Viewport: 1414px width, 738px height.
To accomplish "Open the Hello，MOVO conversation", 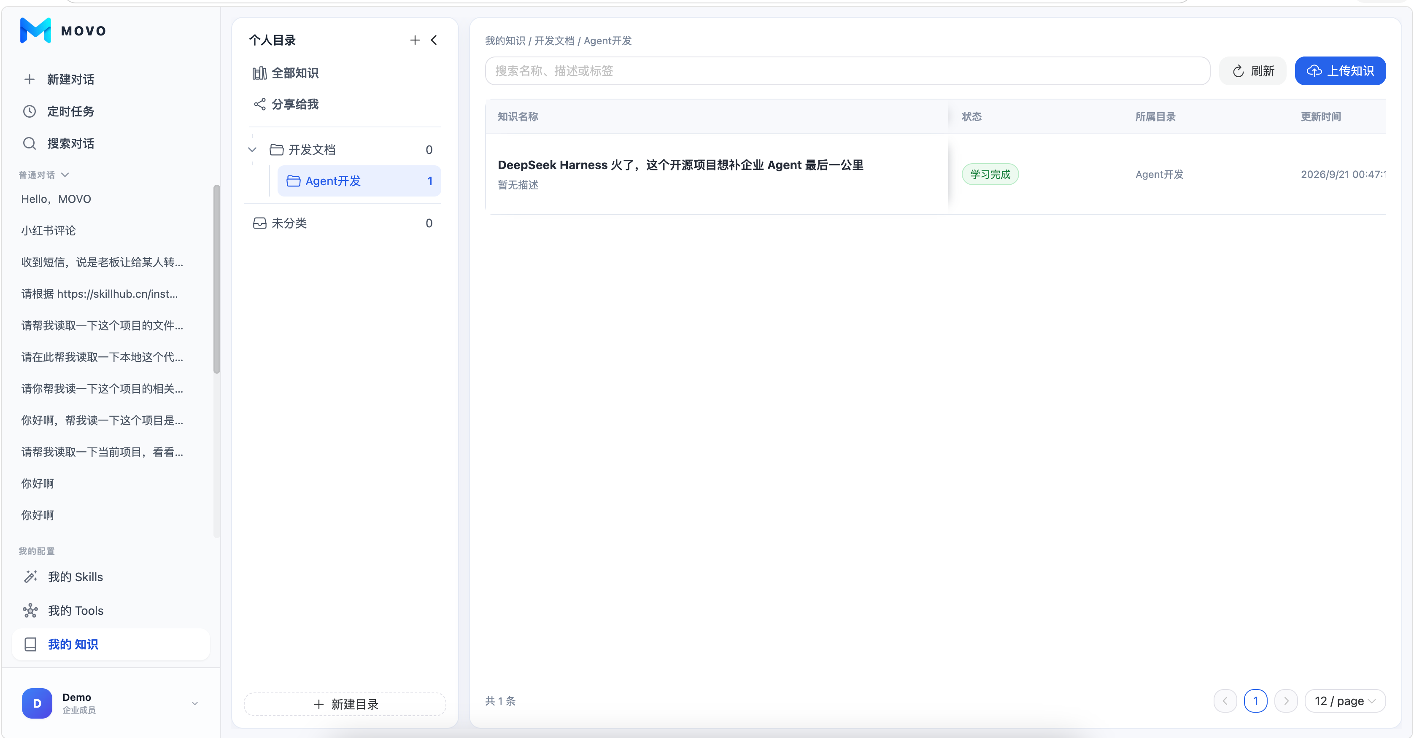I will tap(56, 199).
